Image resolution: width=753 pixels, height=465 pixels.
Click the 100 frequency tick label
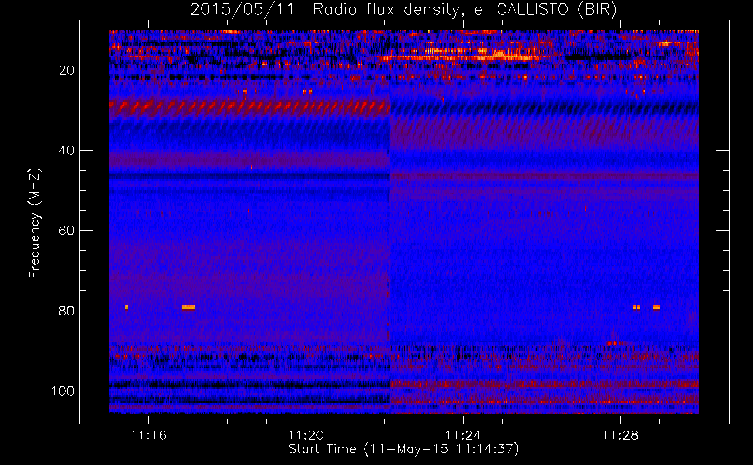pos(63,391)
